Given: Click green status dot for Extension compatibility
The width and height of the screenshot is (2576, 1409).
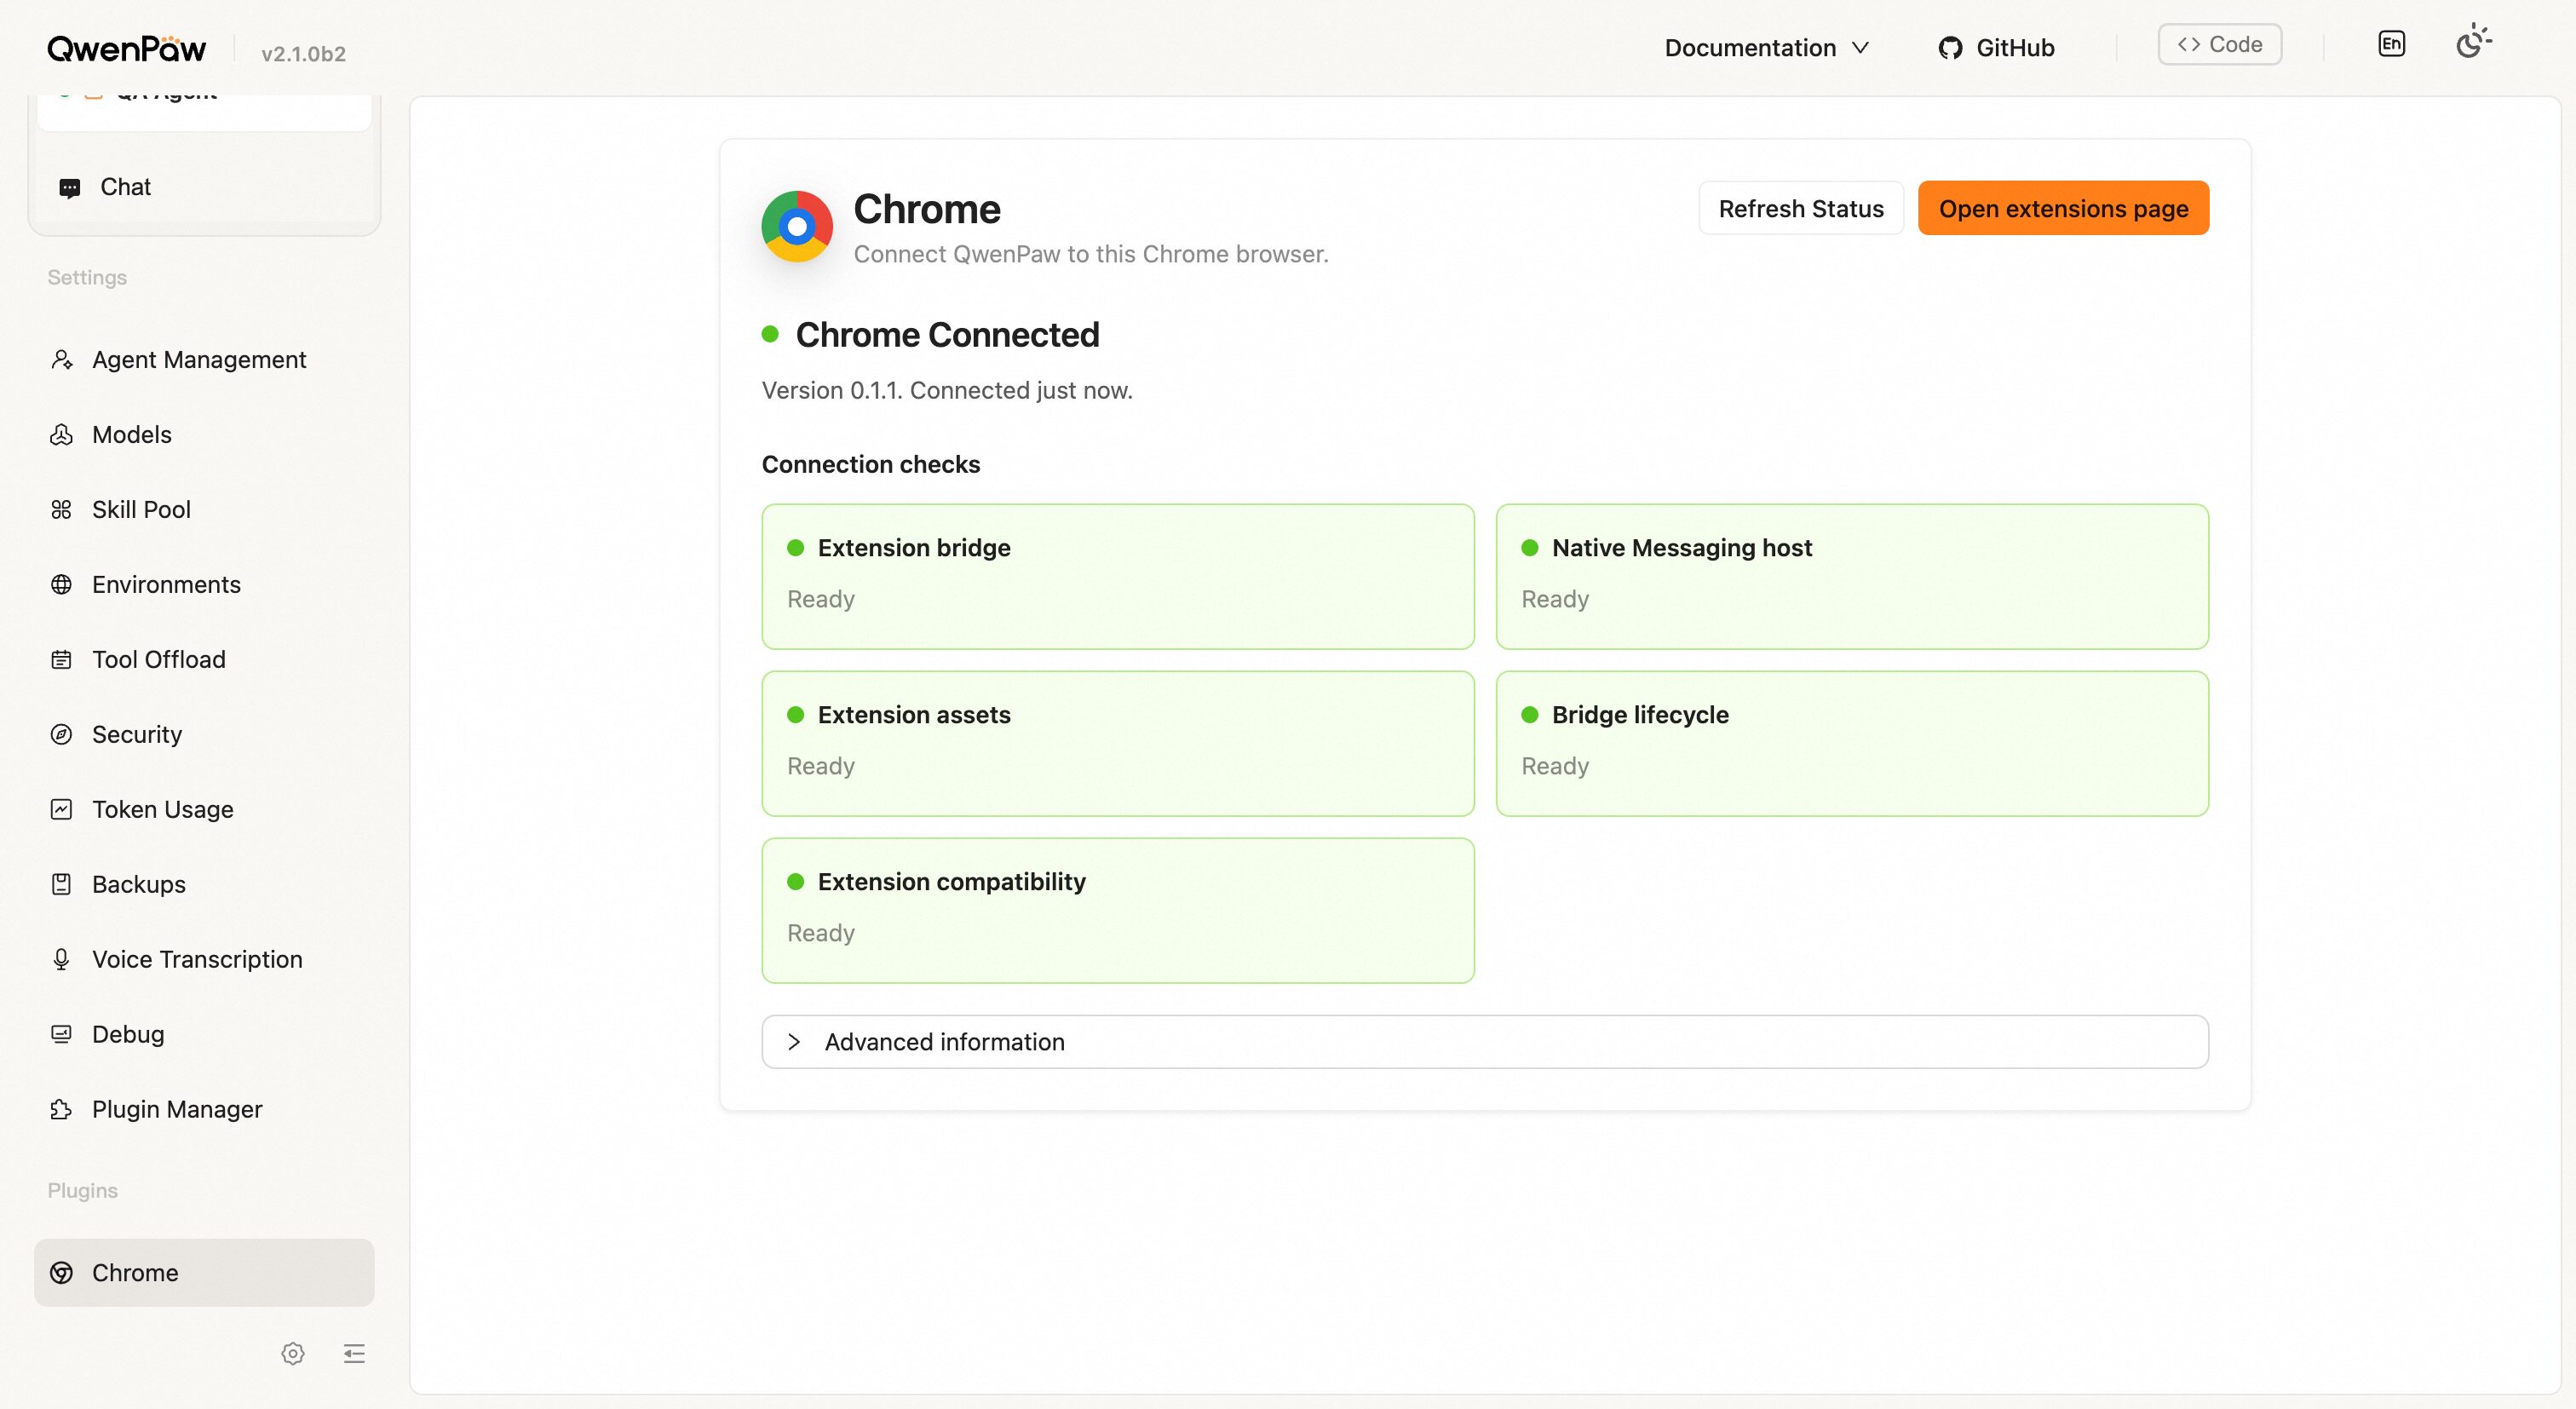Looking at the screenshot, I should [796, 882].
